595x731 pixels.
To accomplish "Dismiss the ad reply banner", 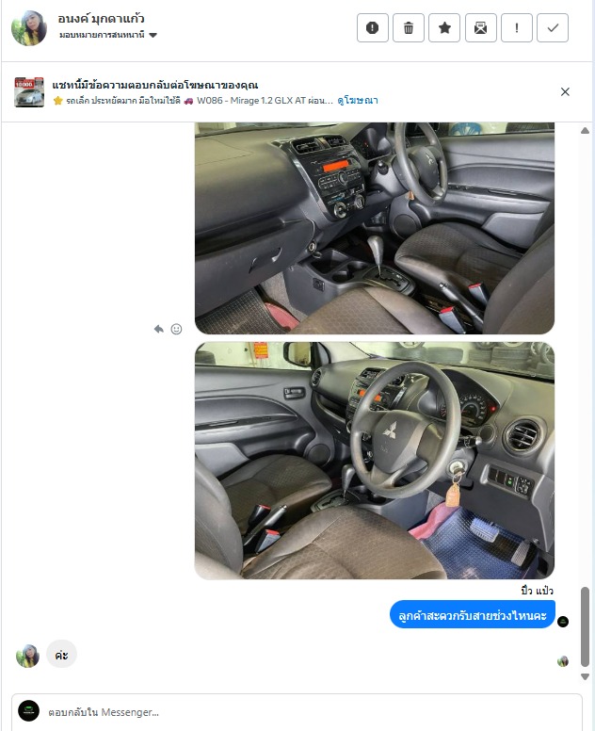I will (565, 91).
